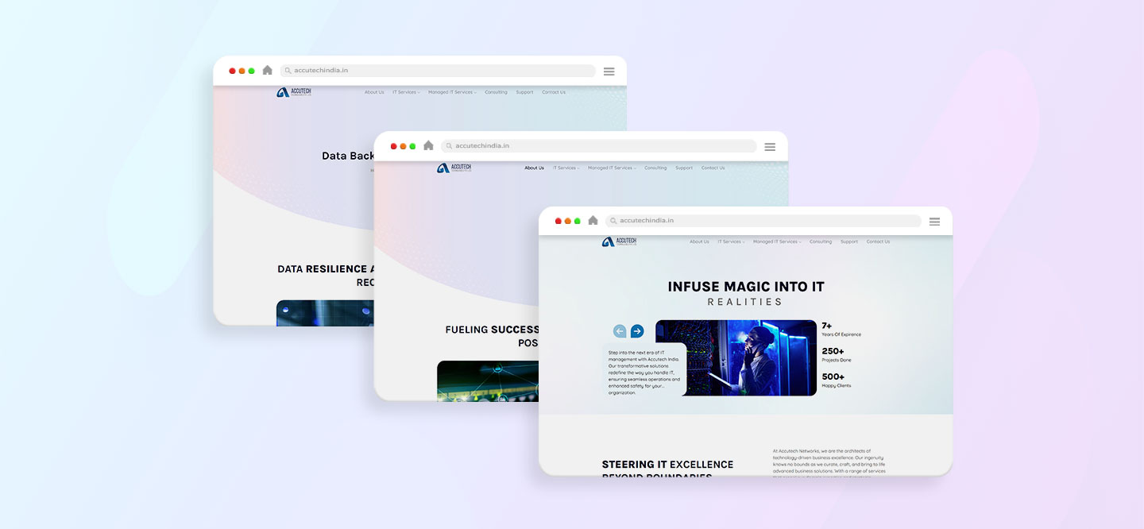Open Consulting in the front window nav
1144x529 pixels.
821,241
